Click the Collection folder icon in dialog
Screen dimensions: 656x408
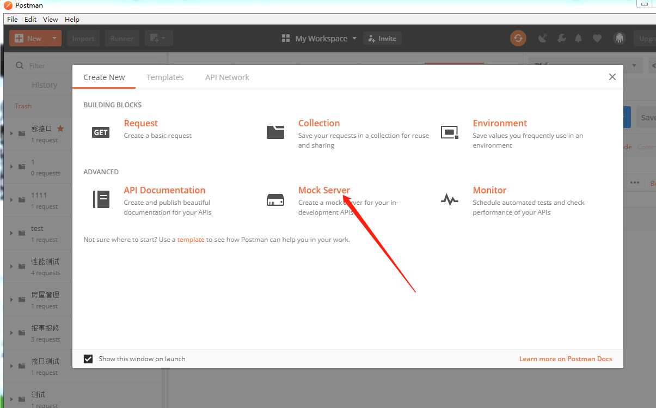point(275,132)
